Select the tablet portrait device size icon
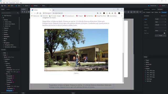This screenshot has width=168, height=94. point(131,12)
